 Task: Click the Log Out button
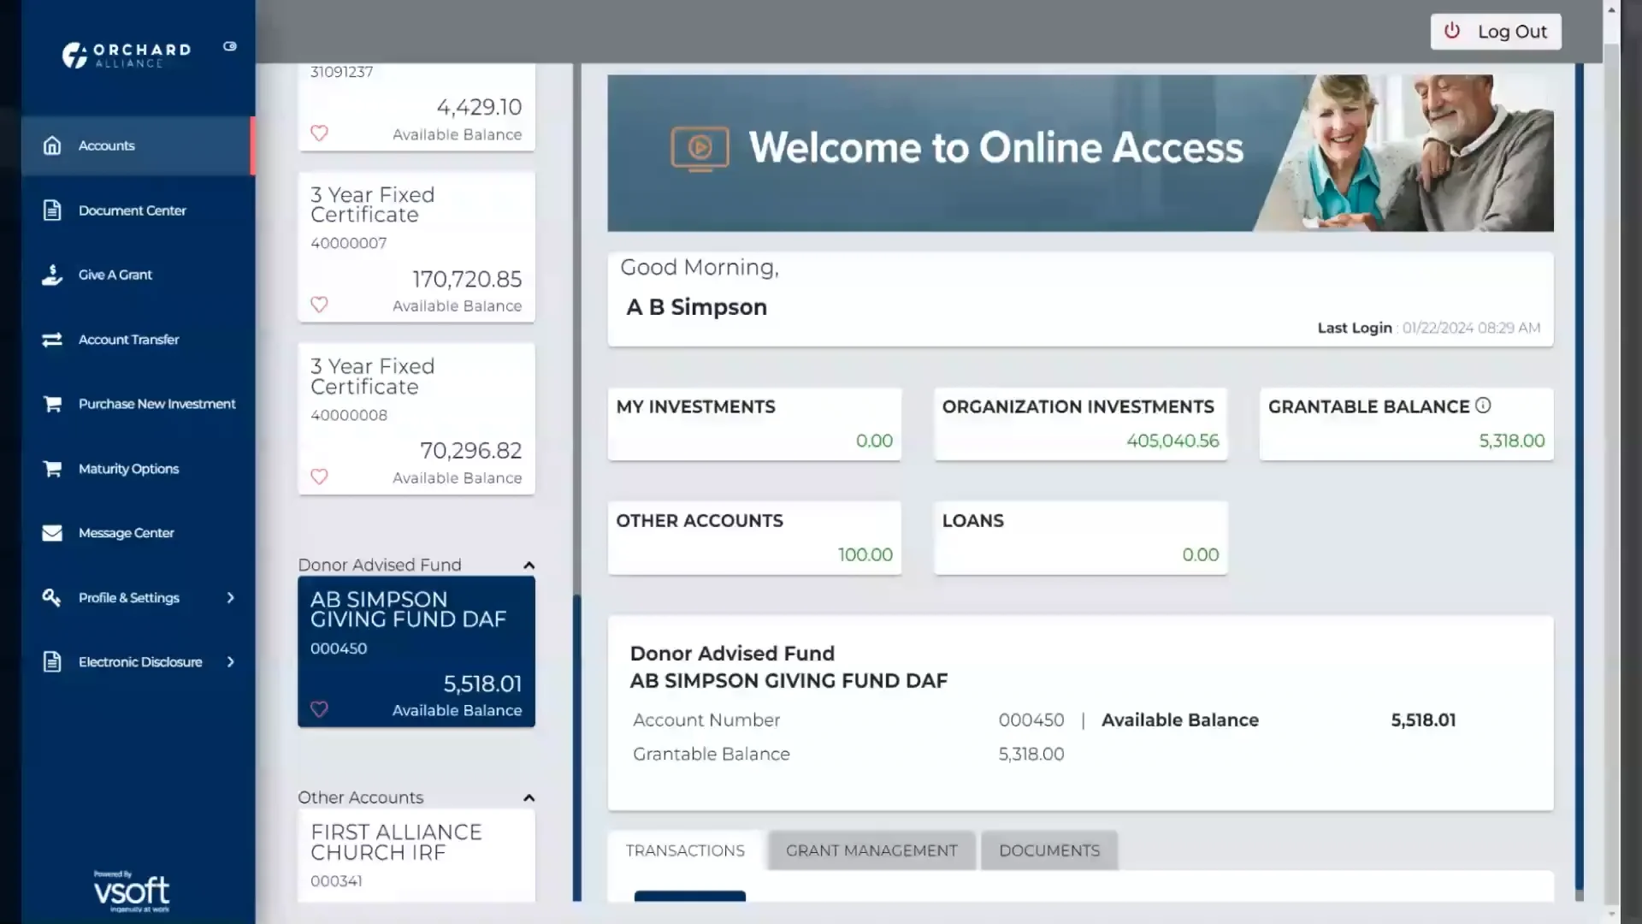tap(1495, 32)
